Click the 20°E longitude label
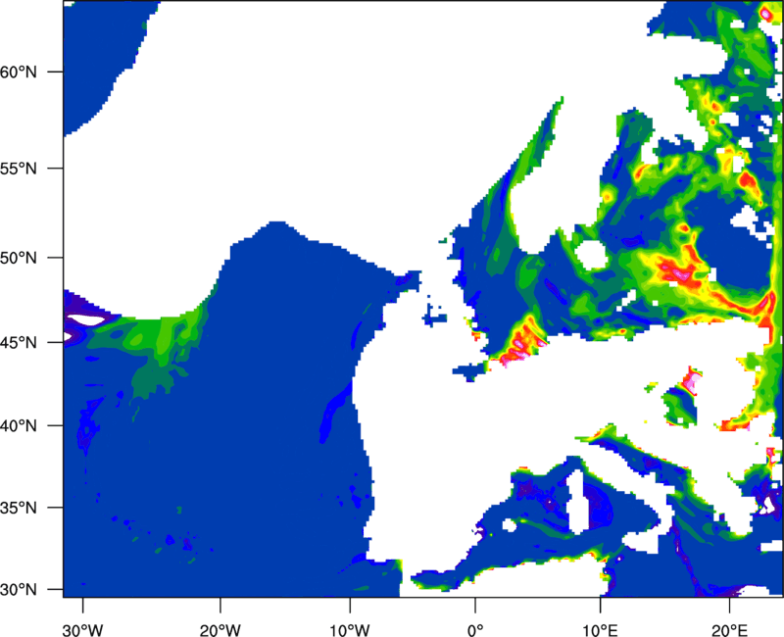Image resolution: width=784 pixels, height=637 pixels. coord(729,630)
